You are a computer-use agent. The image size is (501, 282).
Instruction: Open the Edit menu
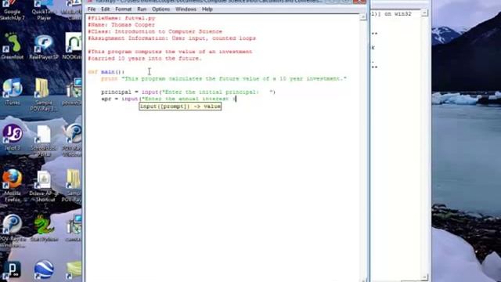[105, 9]
